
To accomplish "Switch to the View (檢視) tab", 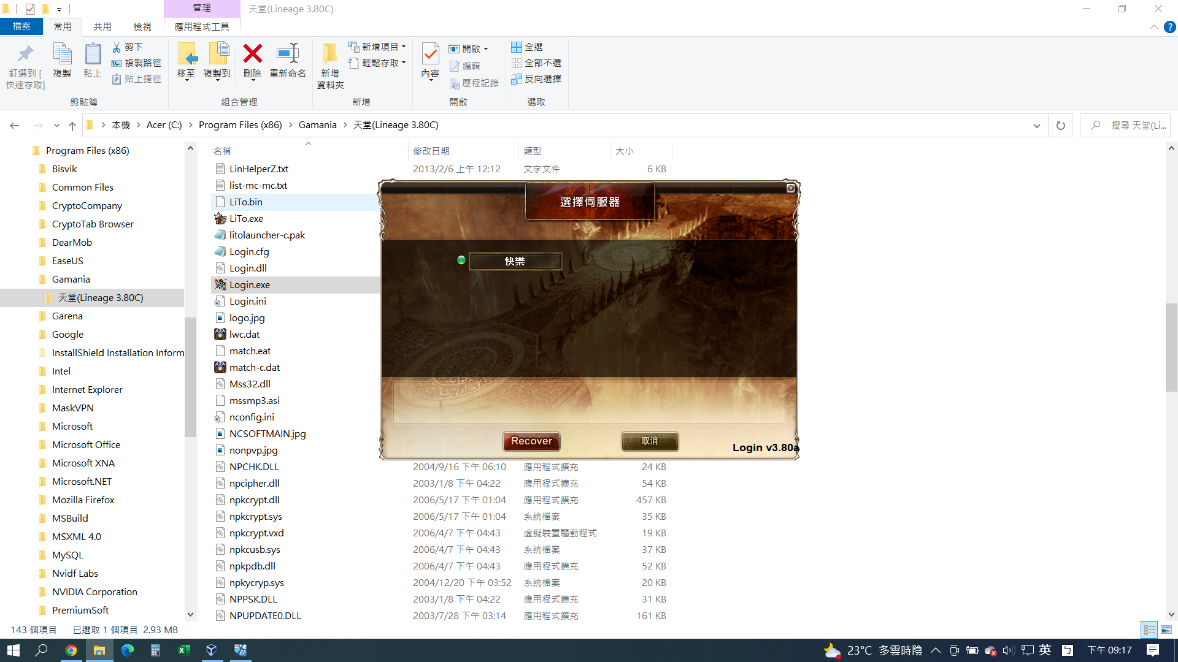I will pos(142,27).
